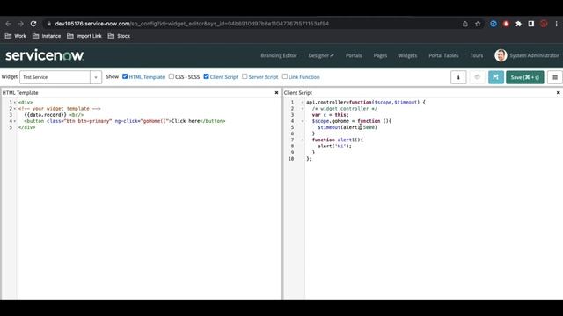Click the '$scope.goHome = function (){' line
The height and width of the screenshot is (316, 563).
[x=352, y=121]
